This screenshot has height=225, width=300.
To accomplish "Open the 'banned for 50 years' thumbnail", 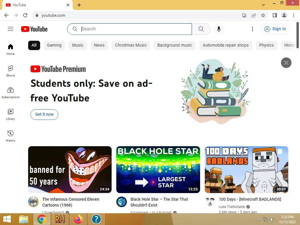I will [70, 170].
